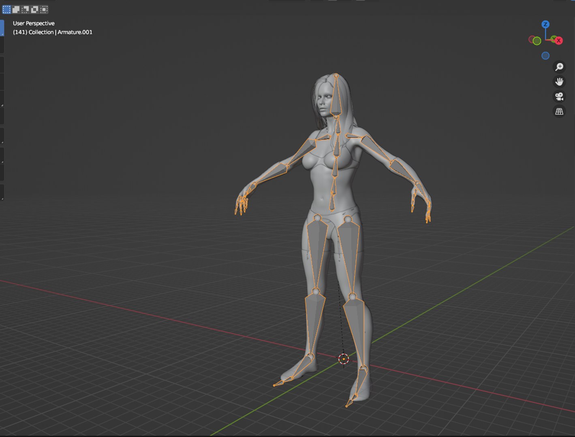Toggle the camera view button
This screenshot has height=437, width=575.
(559, 97)
